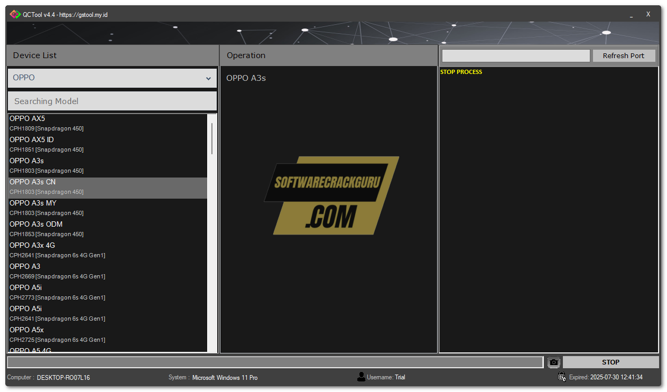
Task: Click the QCTool app logo icon
Action: click(15, 14)
